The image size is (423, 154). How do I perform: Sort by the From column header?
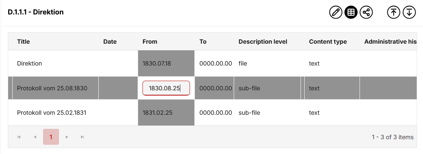[x=150, y=41]
